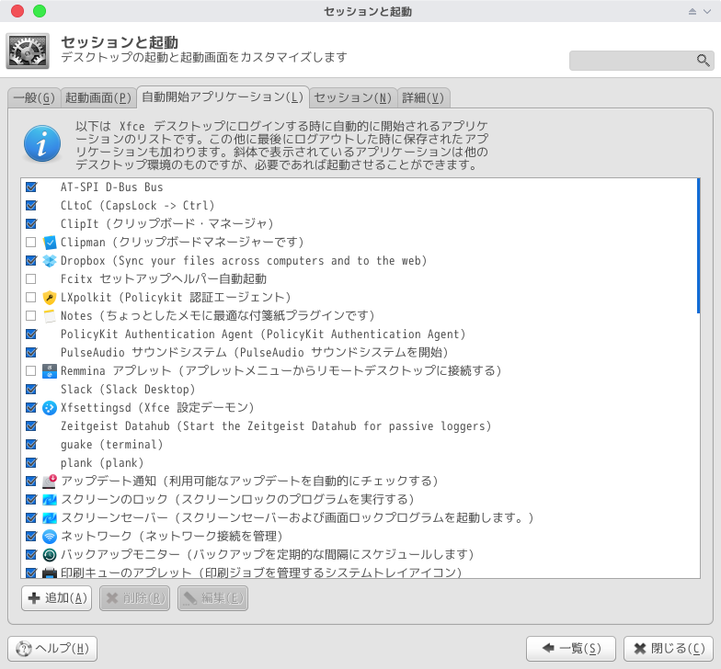Uncheck Slack Desktop checkbox
Image resolution: width=721 pixels, height=669 pixels.
(x=31, y=390)
